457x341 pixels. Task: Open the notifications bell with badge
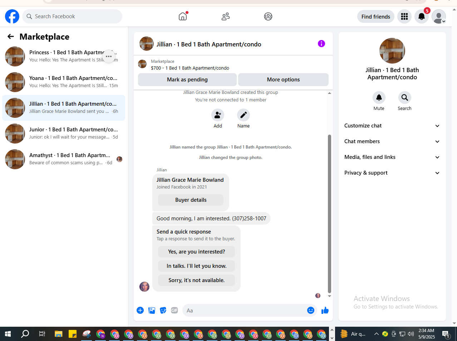pos(422,16)
